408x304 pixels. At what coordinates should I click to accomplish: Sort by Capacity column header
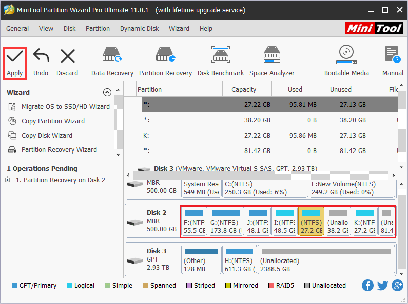pos(247,89)
